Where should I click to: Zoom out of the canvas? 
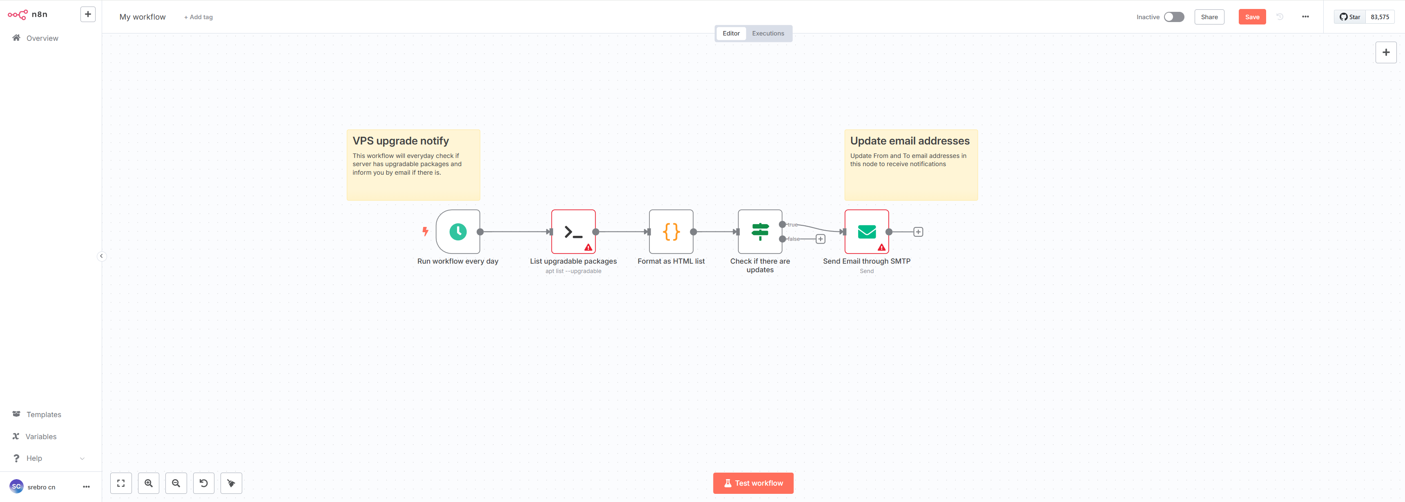pos(176,483)
